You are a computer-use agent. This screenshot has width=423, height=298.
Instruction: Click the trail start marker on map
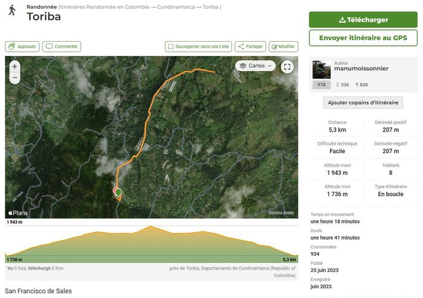click(118, 193)
